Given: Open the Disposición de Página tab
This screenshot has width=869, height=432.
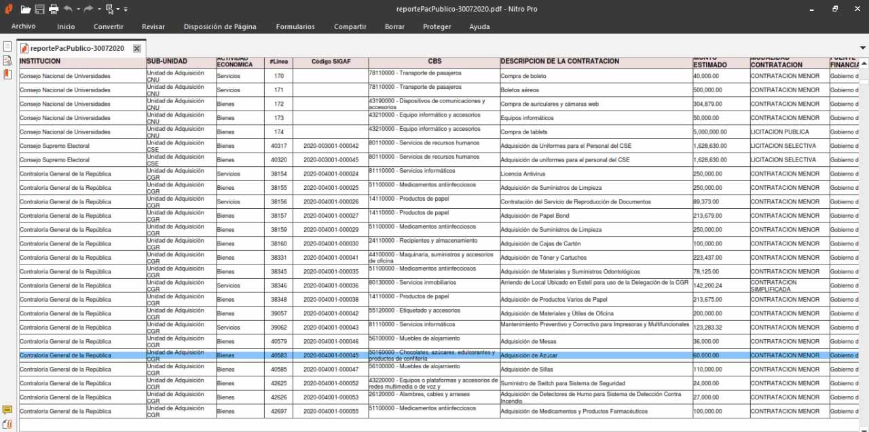Looking at the screenshot, I should click(x=220, y=26).
